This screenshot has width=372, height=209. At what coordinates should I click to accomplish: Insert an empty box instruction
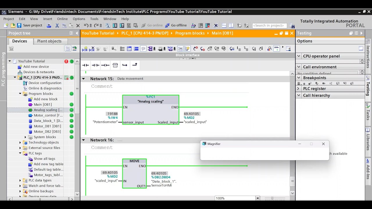click(115, 65)
